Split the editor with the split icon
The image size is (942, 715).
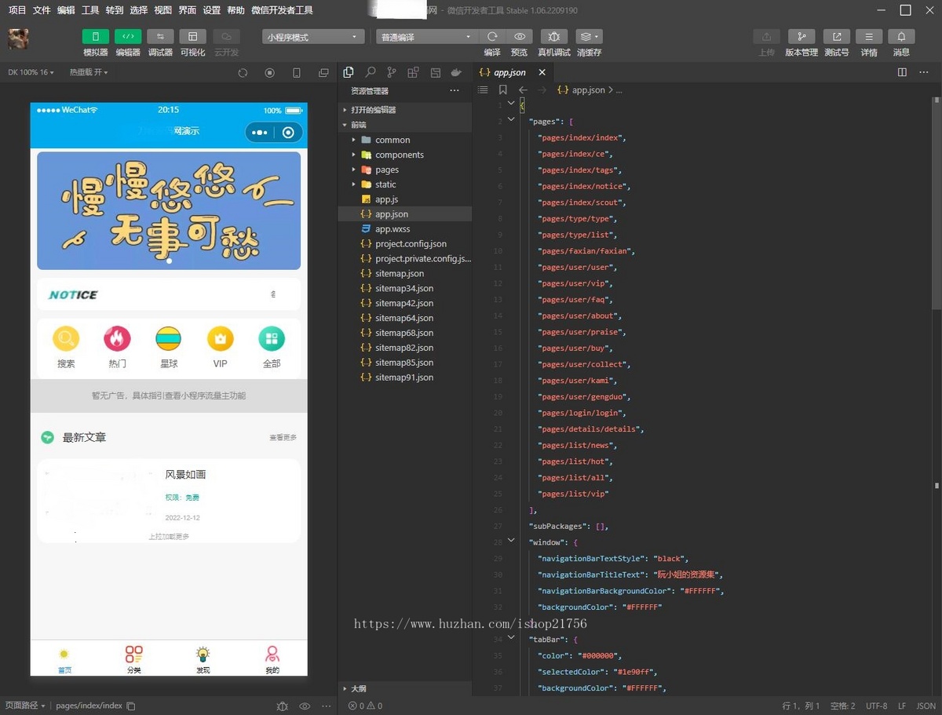(902, 72)
